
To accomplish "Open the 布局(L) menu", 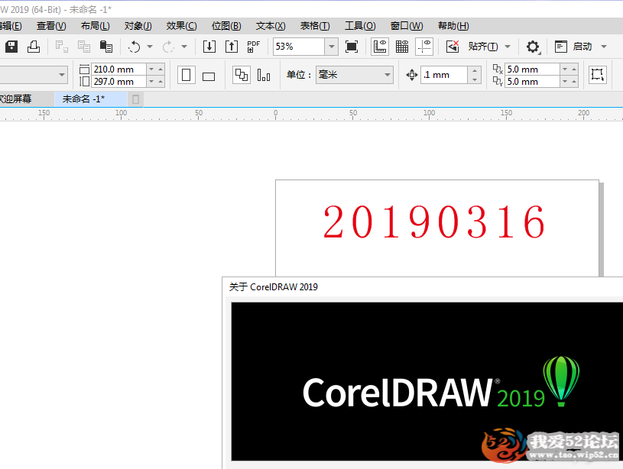I will 96,26.
